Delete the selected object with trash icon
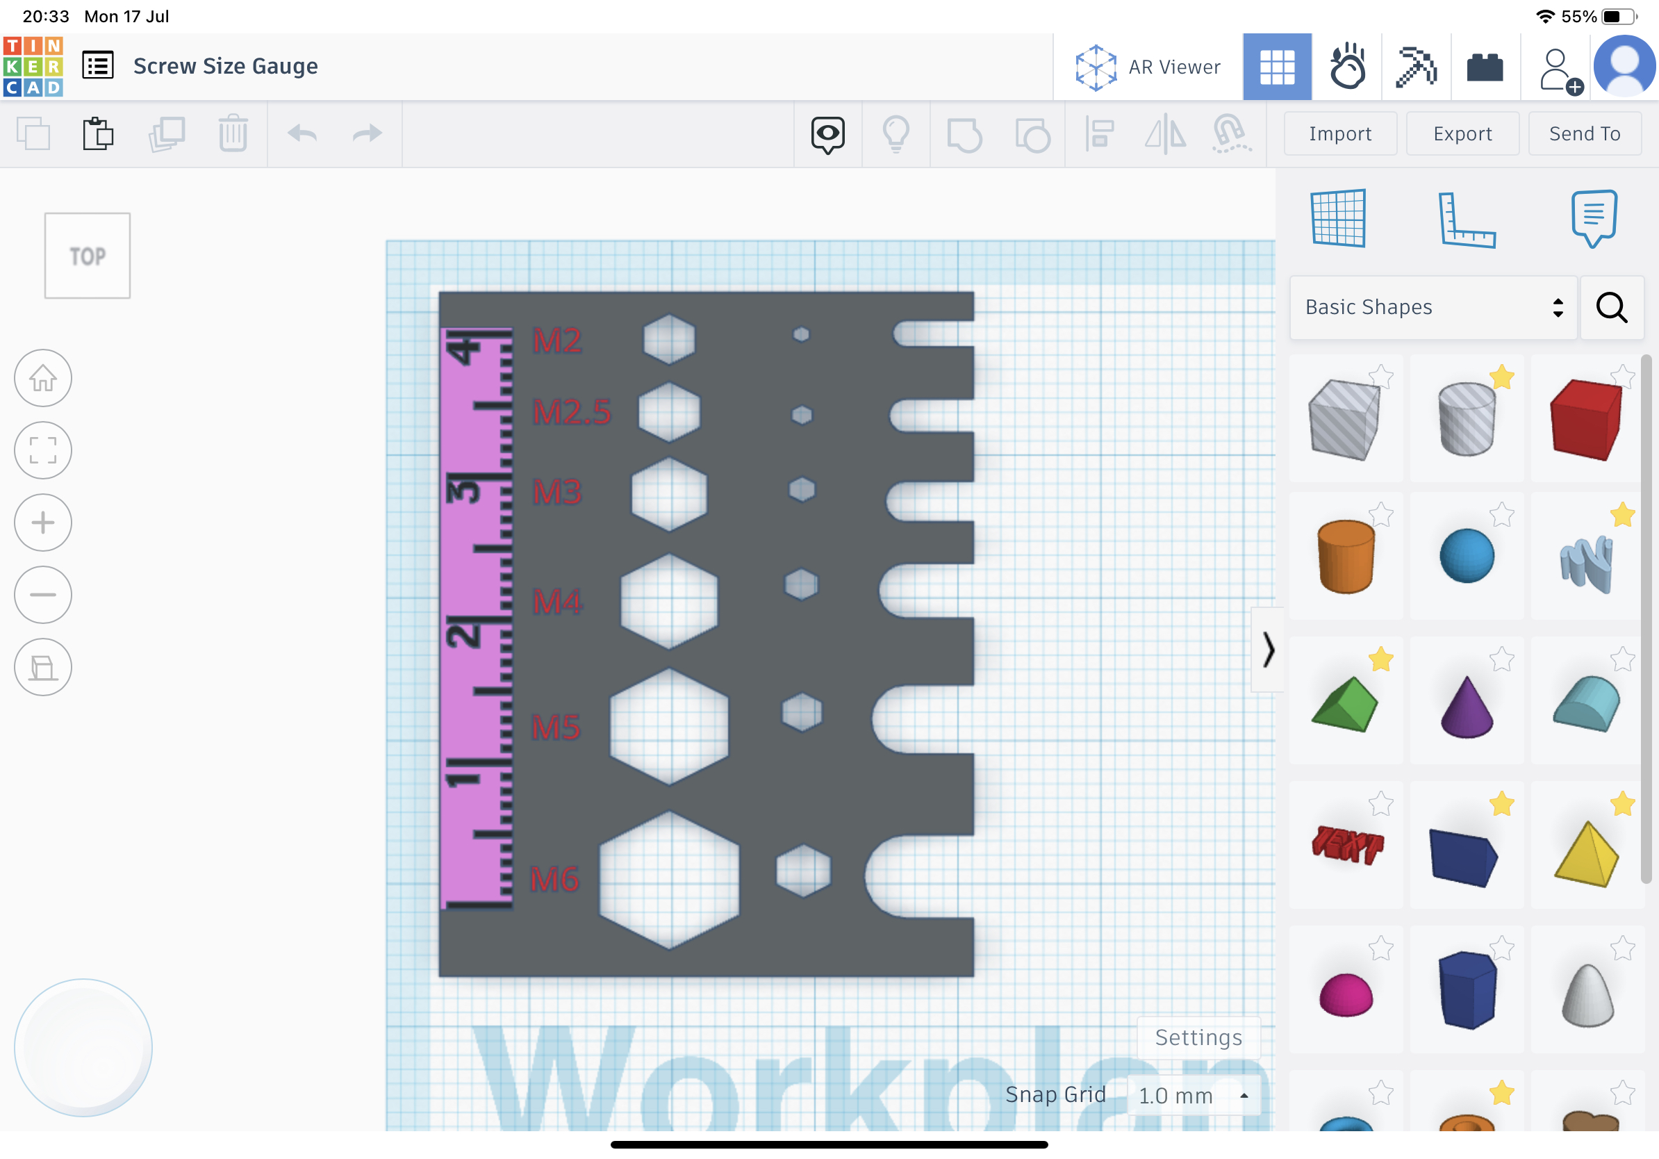The height and width of the screenshot is (1159, 1659). click(x=231, y=133)
